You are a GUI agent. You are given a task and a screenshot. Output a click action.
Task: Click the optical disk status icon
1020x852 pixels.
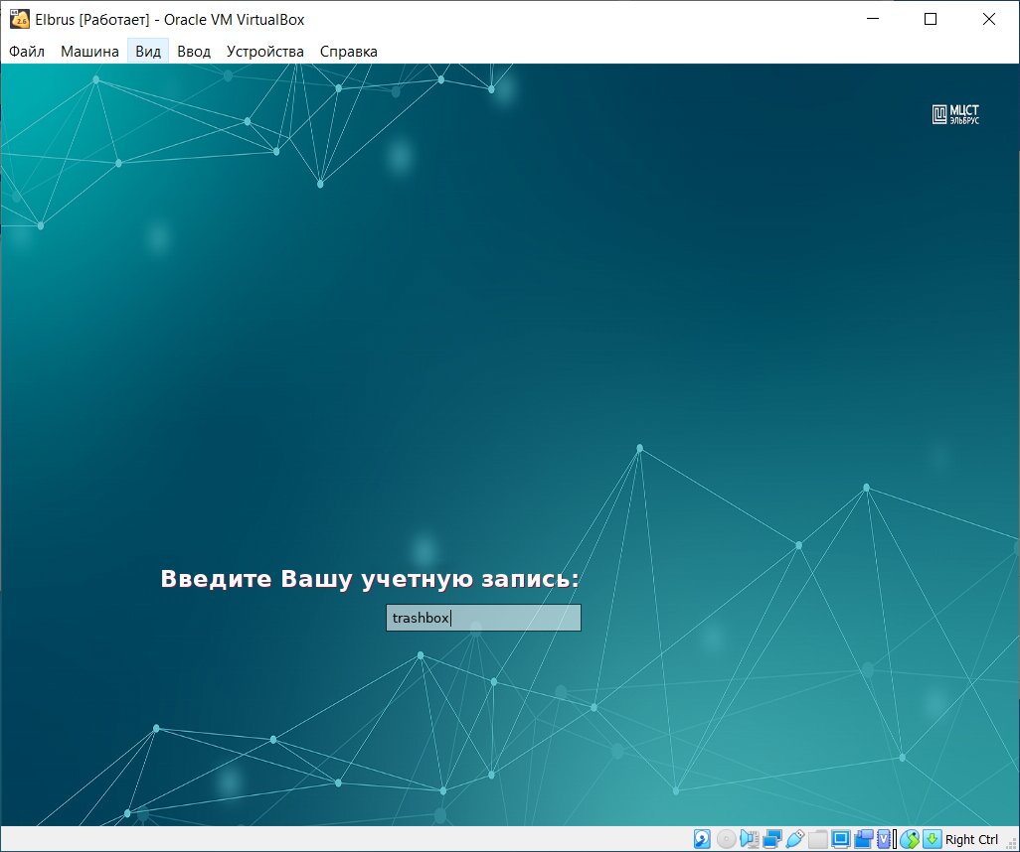coord(727,839)
